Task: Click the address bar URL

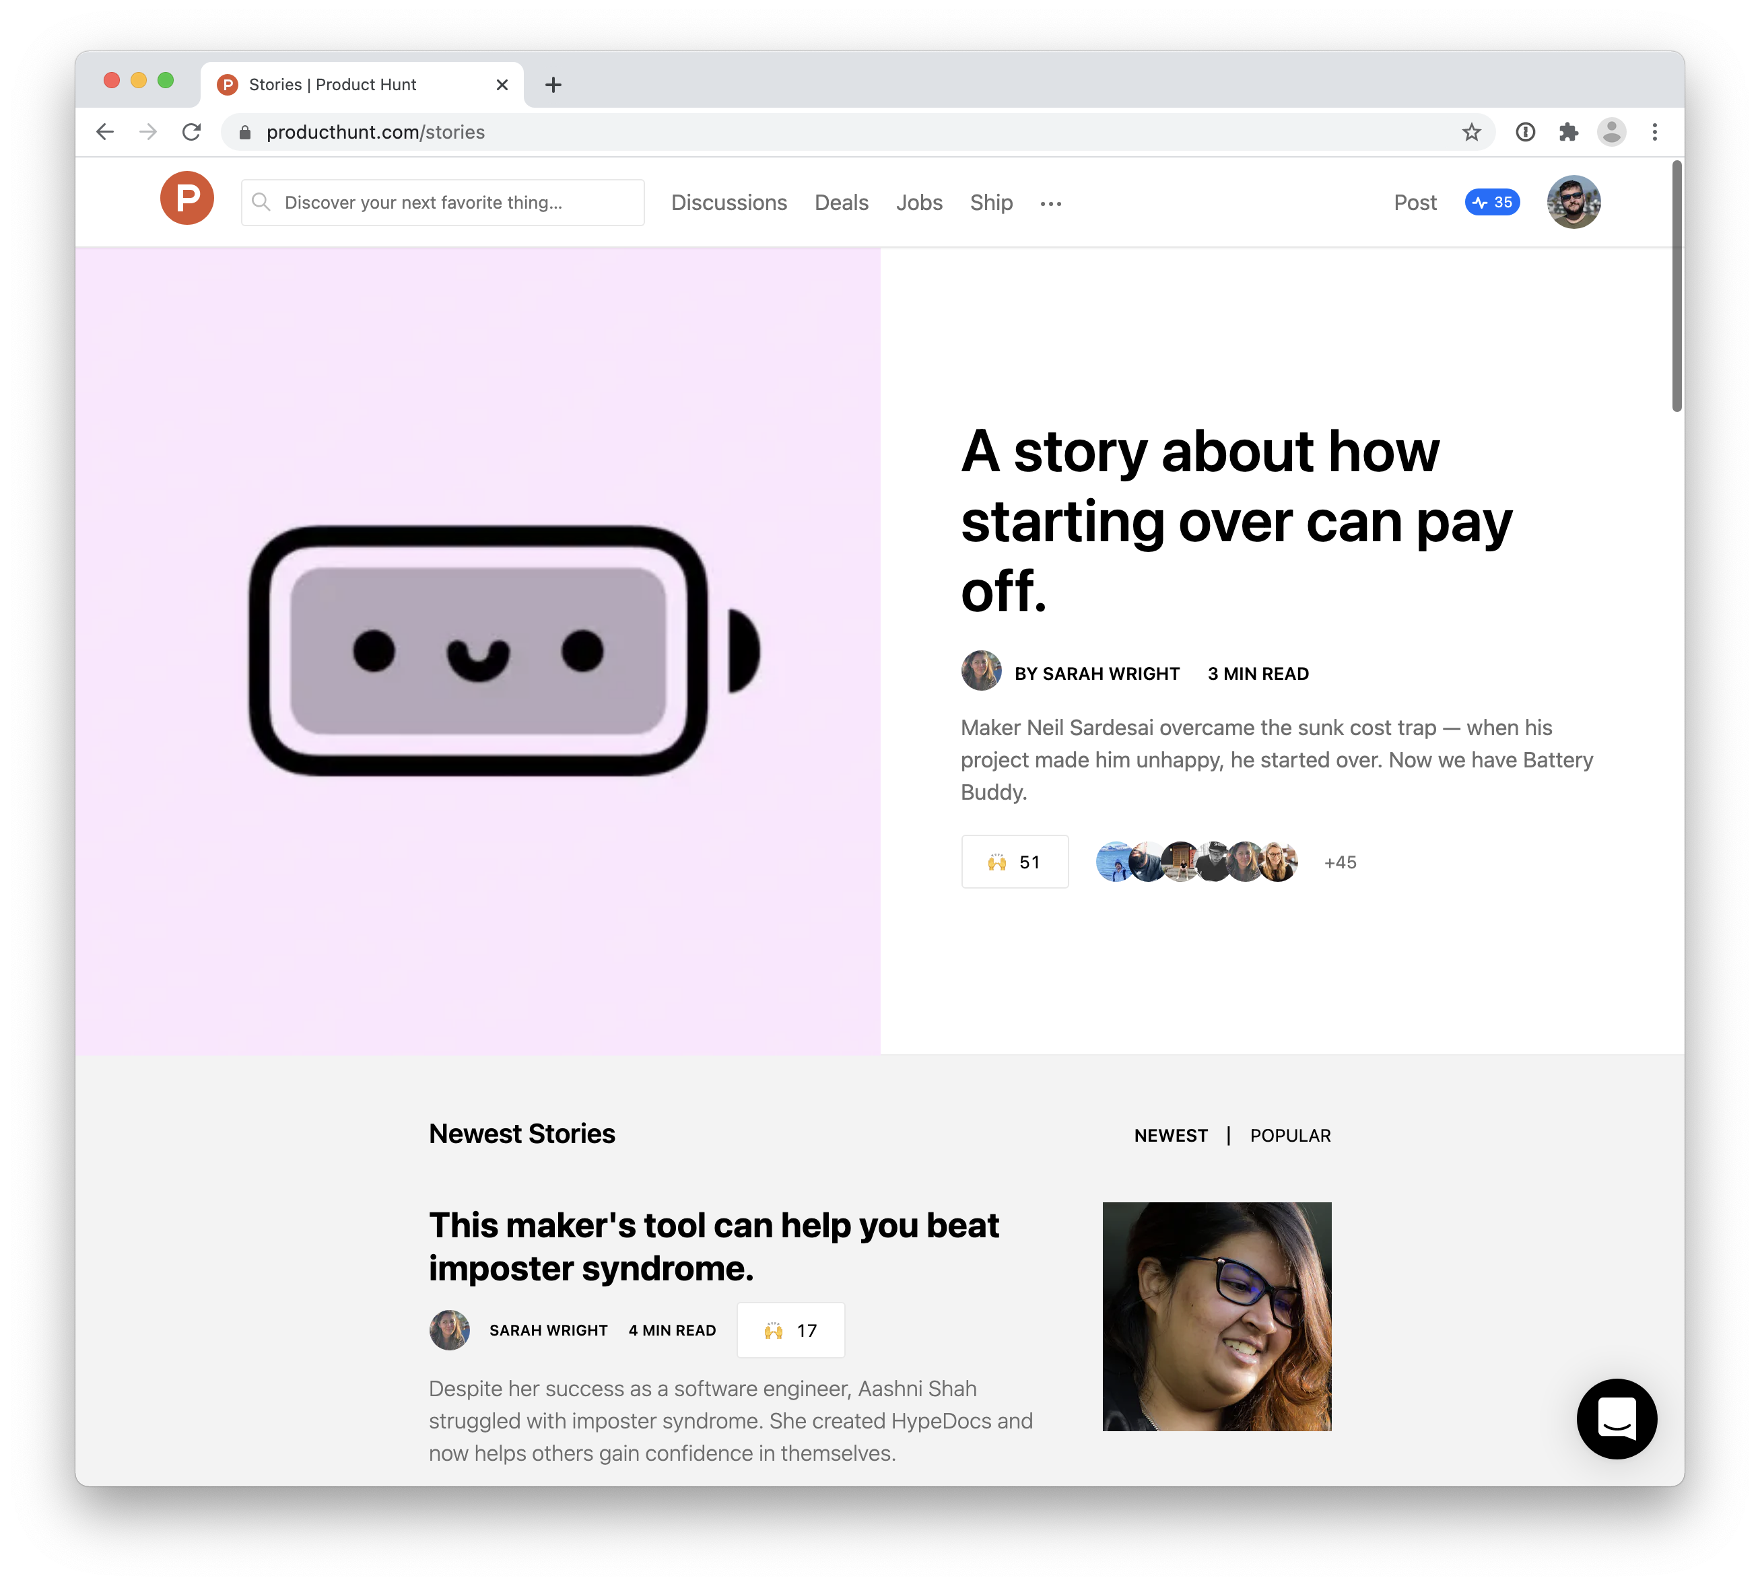Action: click(x=376, y=131)
